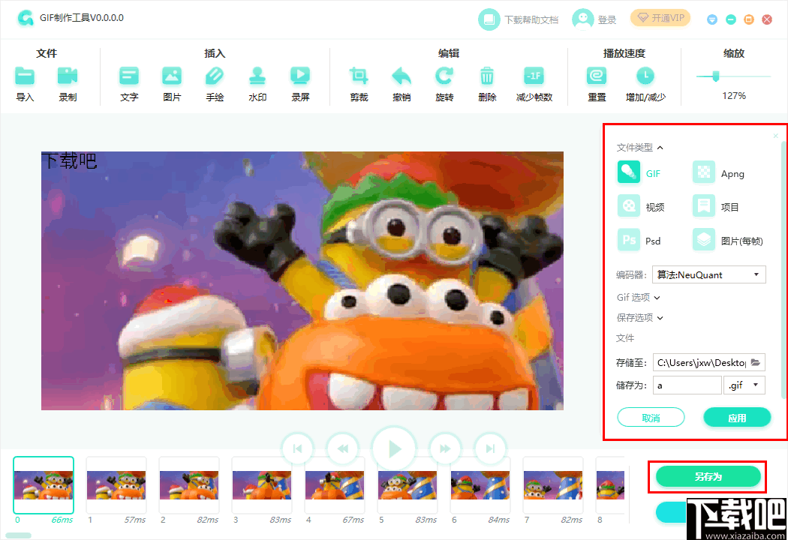
Task: Open 下载帮助文档 help document
Action: (x=518, y=19)
